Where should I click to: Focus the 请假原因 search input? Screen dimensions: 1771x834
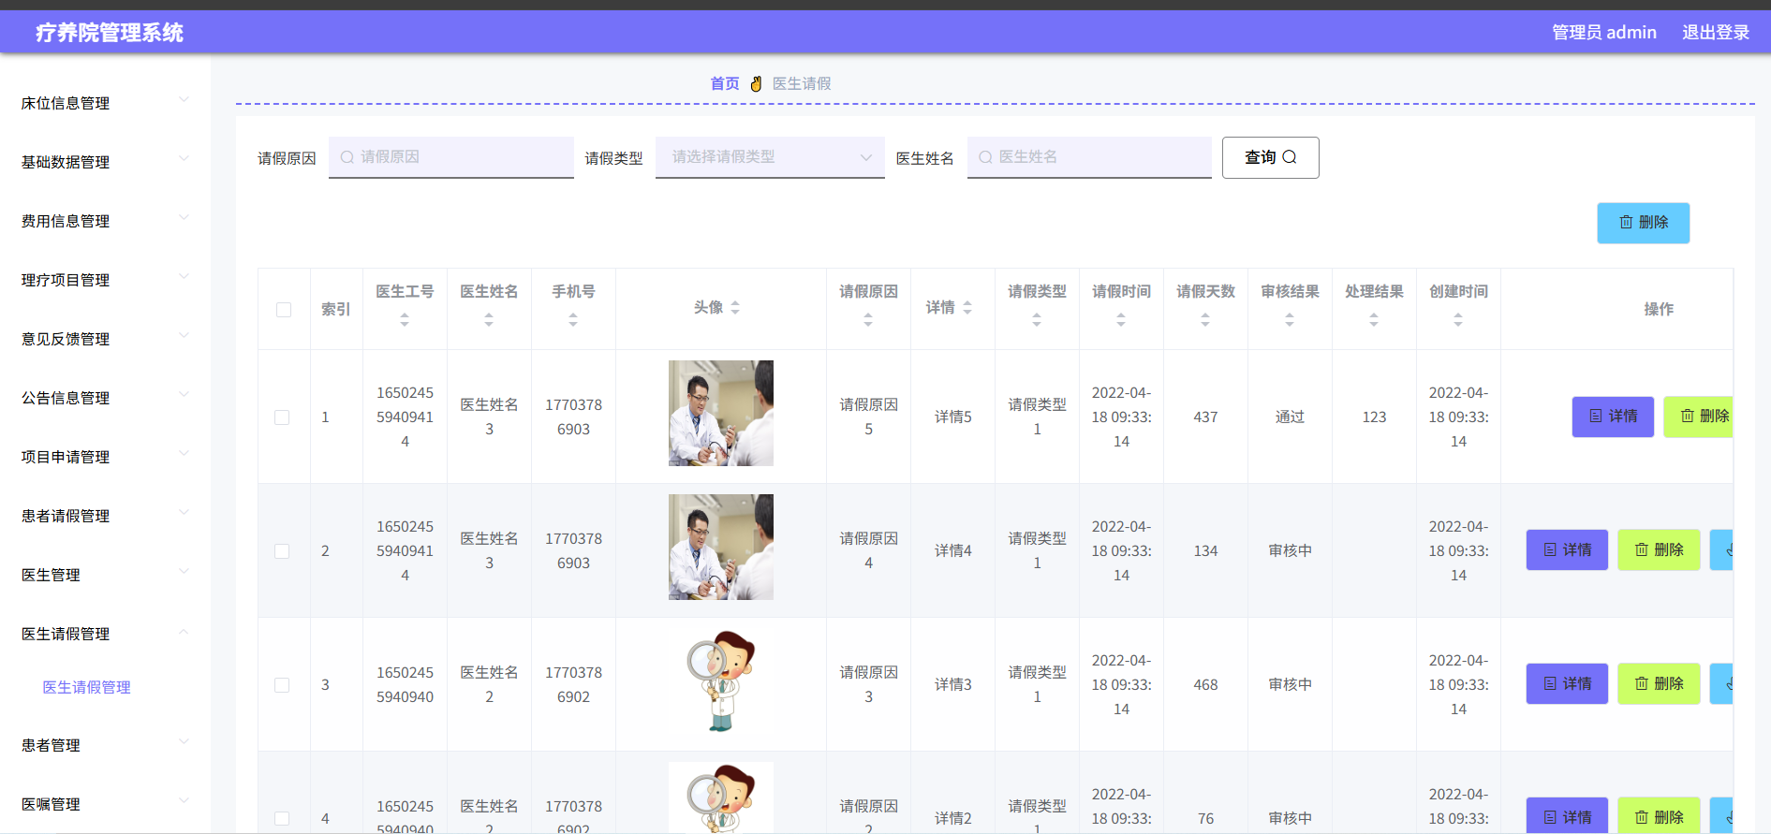click(451, 157)
